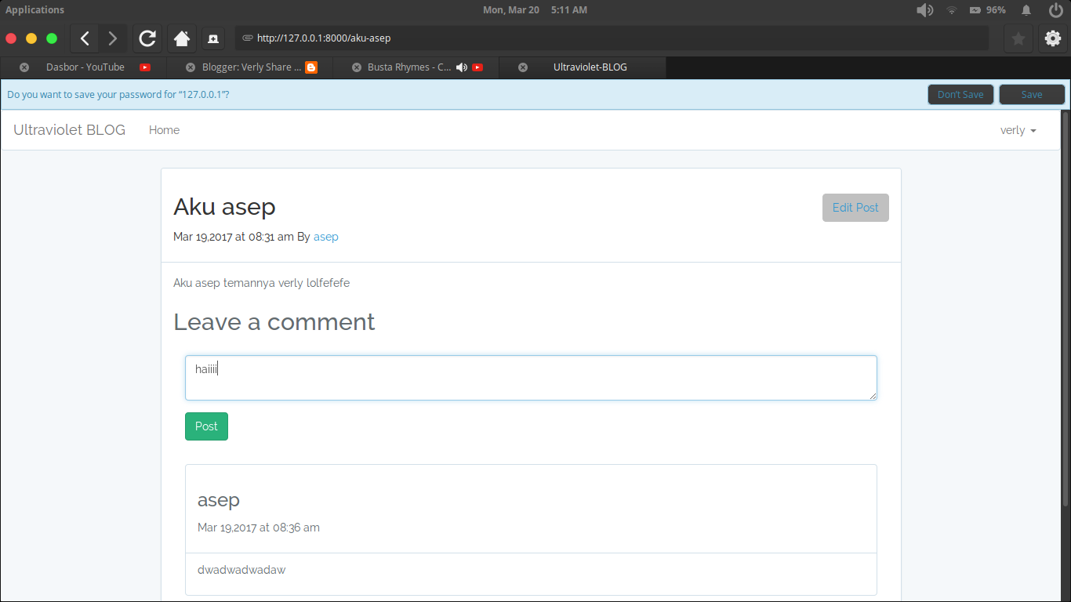Screen dimensions: 1071x602
Task: Click post body text Aku asep temannya verly
Action: [x=261, y=283]
